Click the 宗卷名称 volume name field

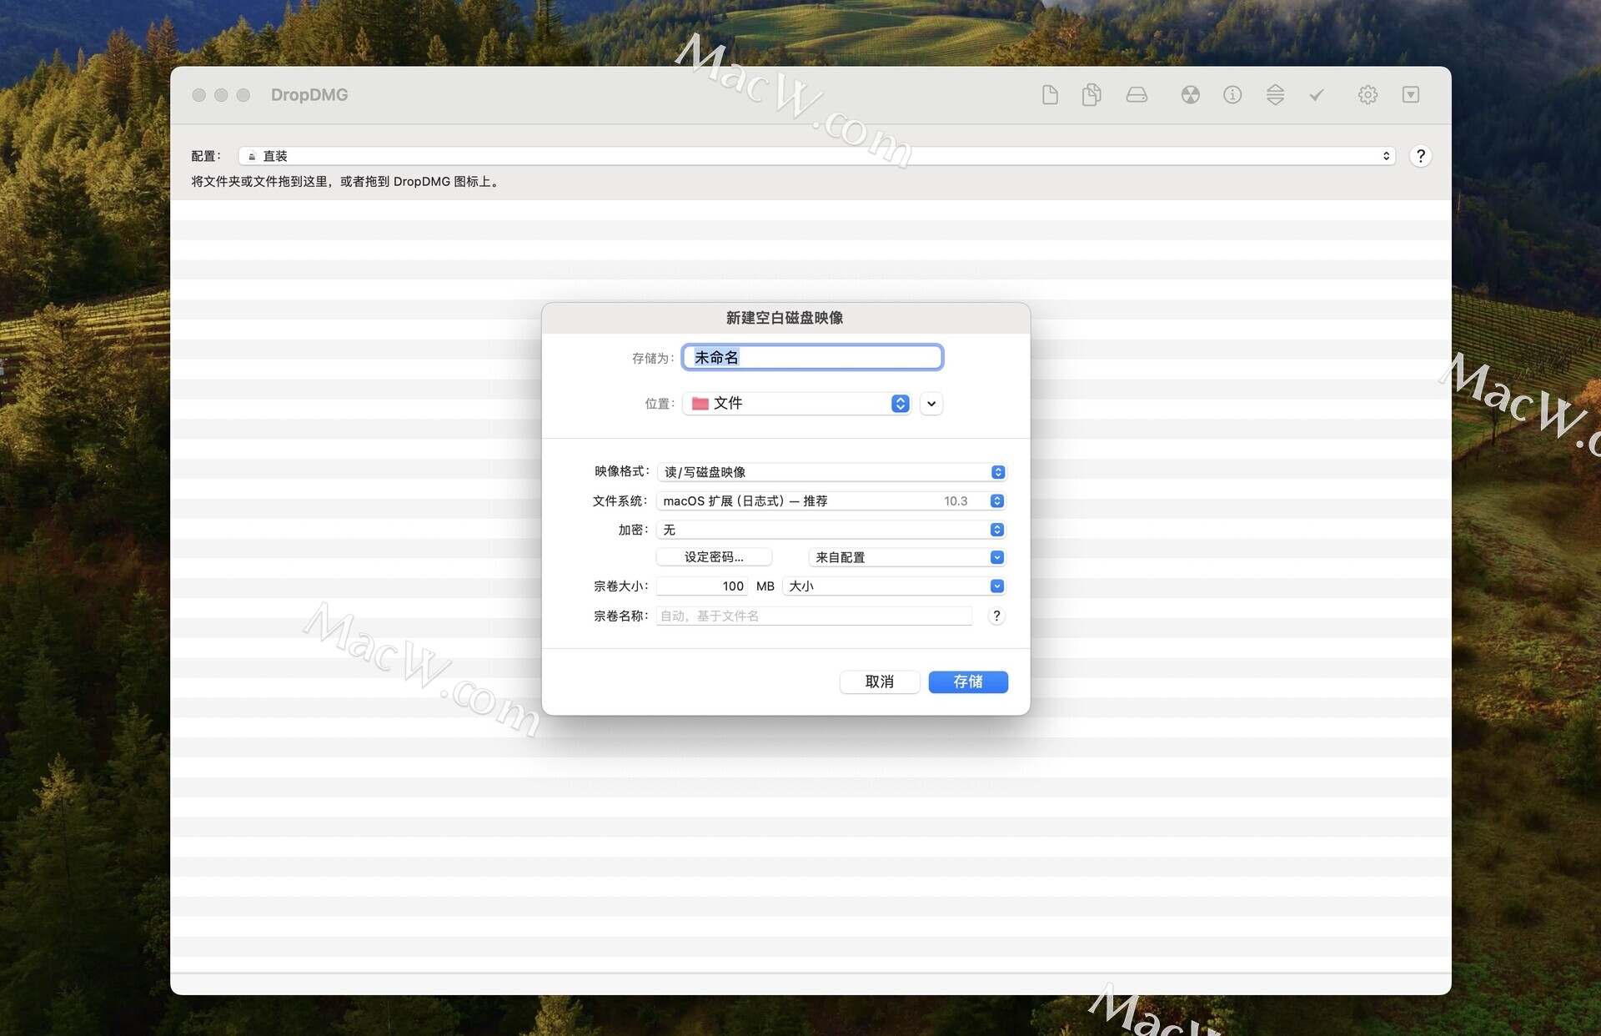pyautogui.click(x=815, y=616)
